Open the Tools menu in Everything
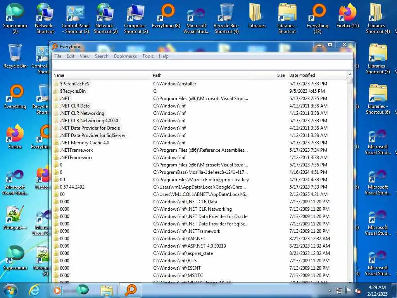This screenshot has height=298, width=397. pos(148,56)
